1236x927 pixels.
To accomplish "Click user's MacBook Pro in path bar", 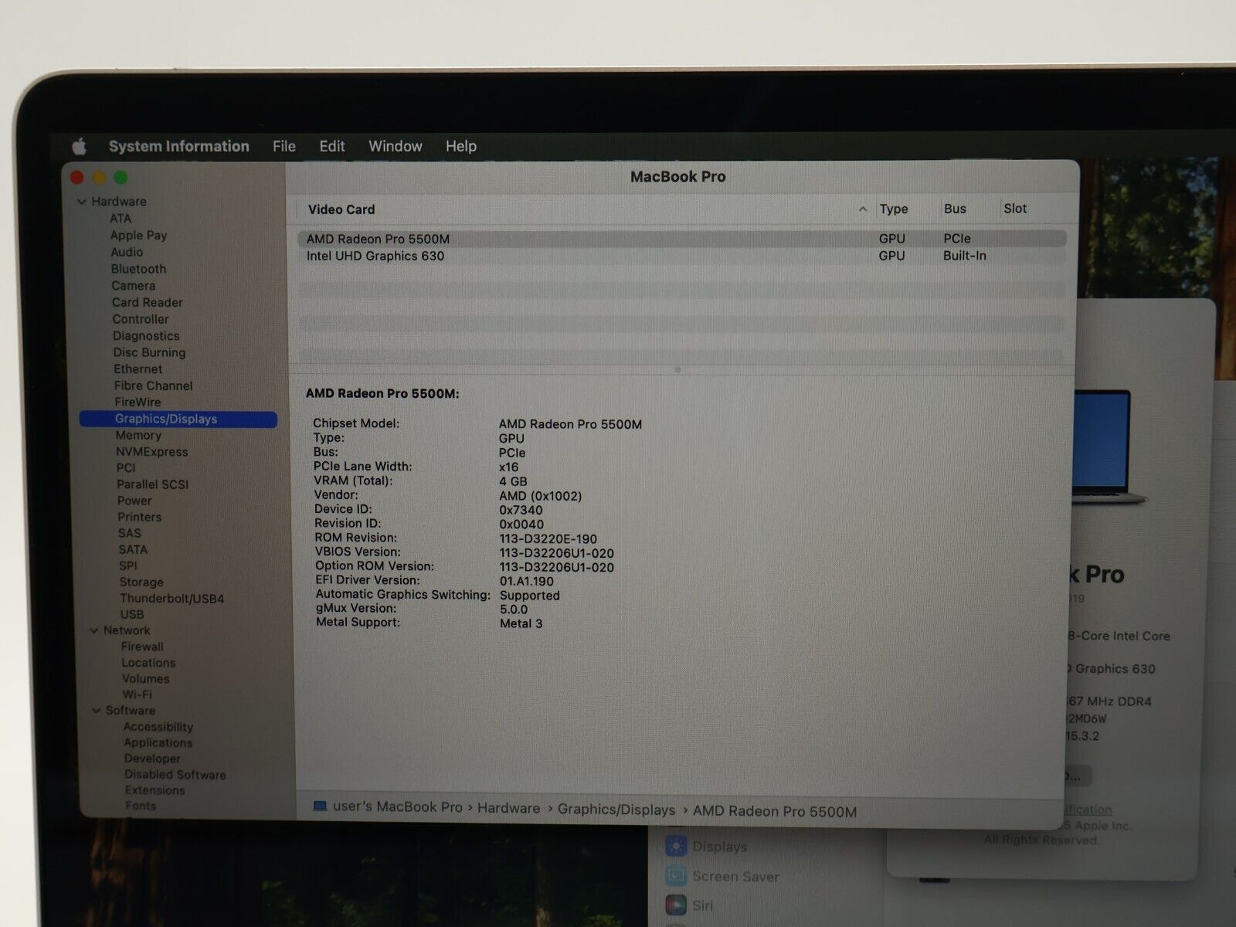I will (x=397, y=806).
